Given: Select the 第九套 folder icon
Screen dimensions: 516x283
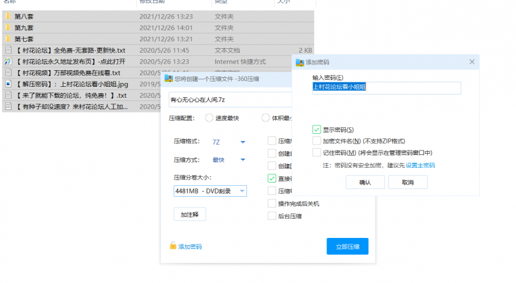Looking at the screenshot, I should (8, 28).
